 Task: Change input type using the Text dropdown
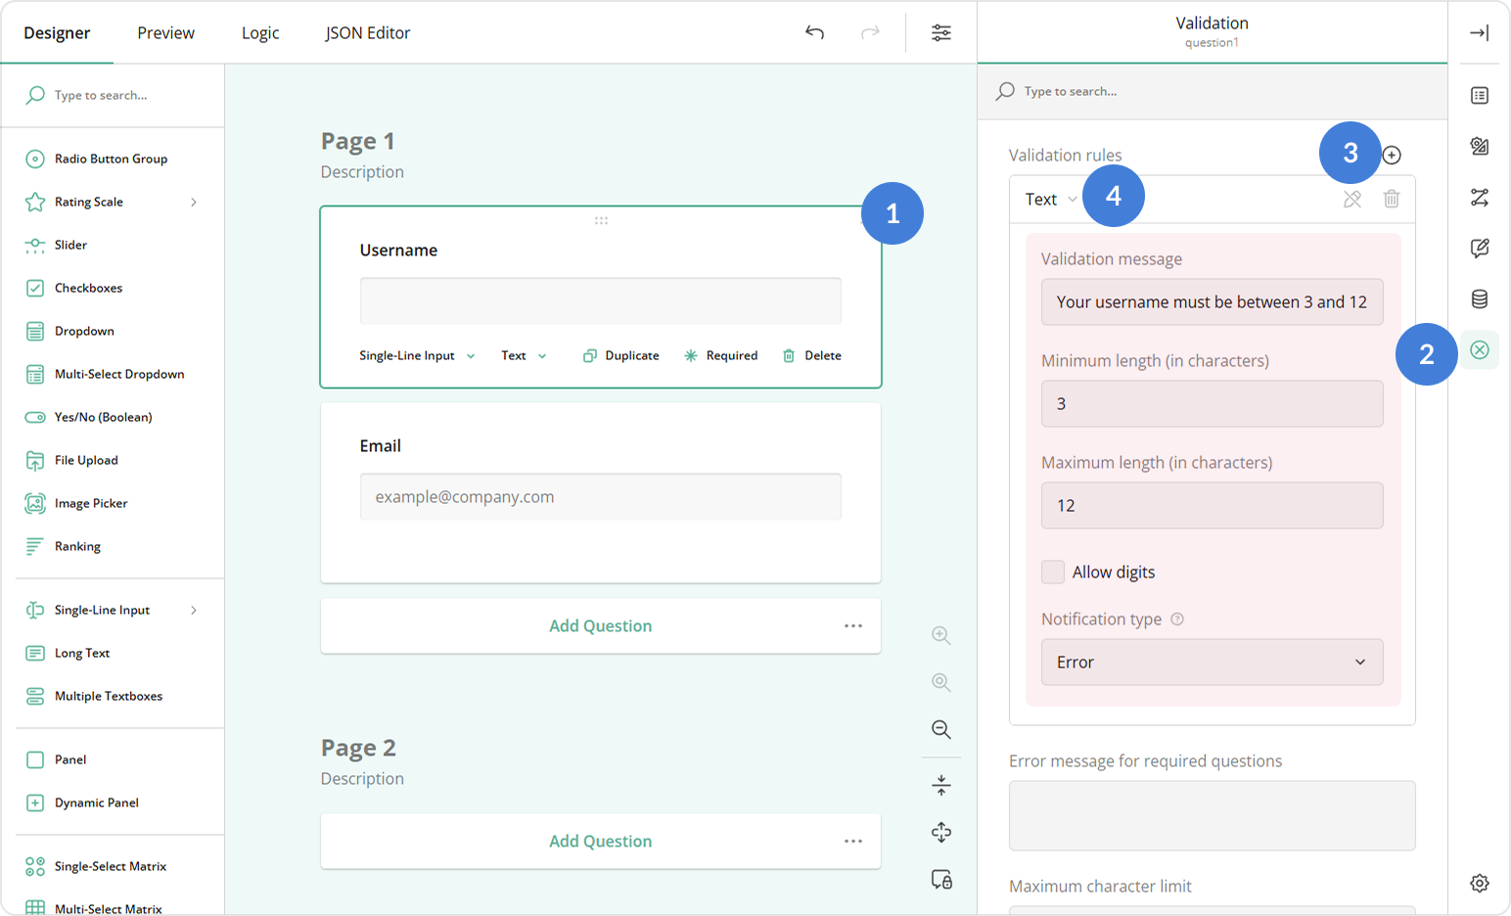tap(523, 355)
